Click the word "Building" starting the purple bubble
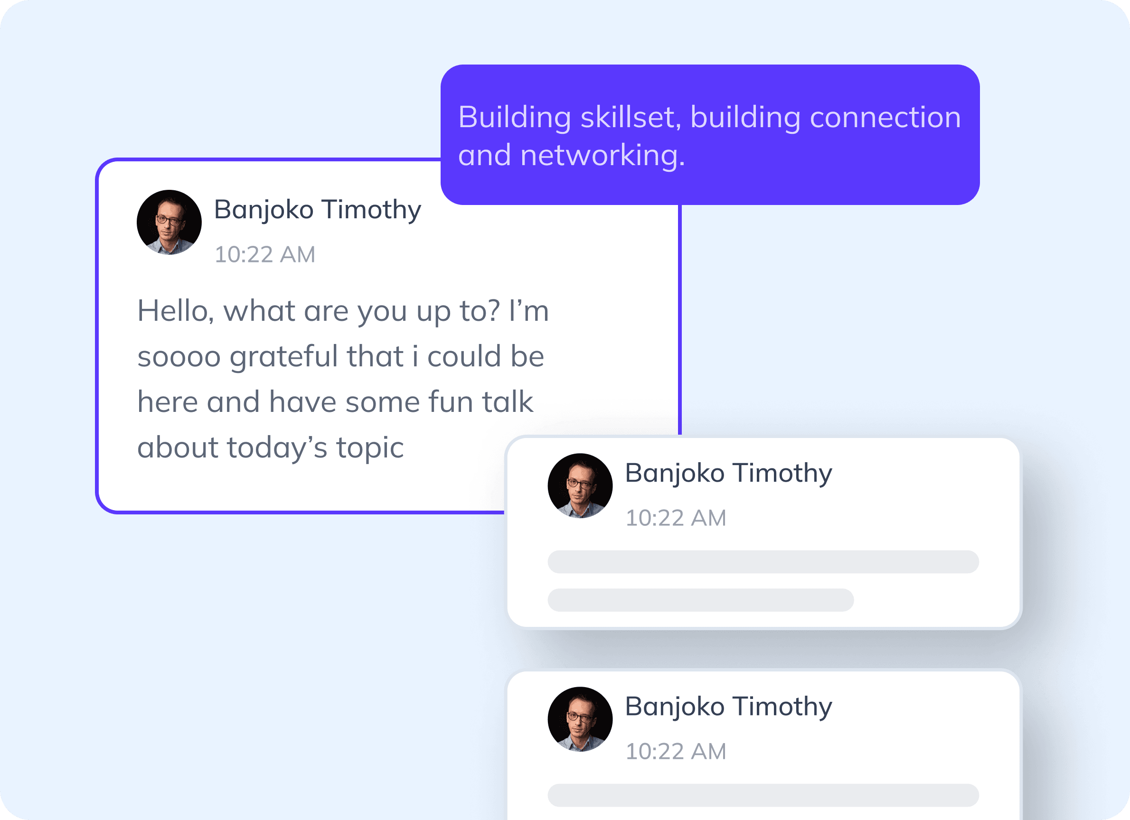The image size is (1130, 820). click(514, 118)
